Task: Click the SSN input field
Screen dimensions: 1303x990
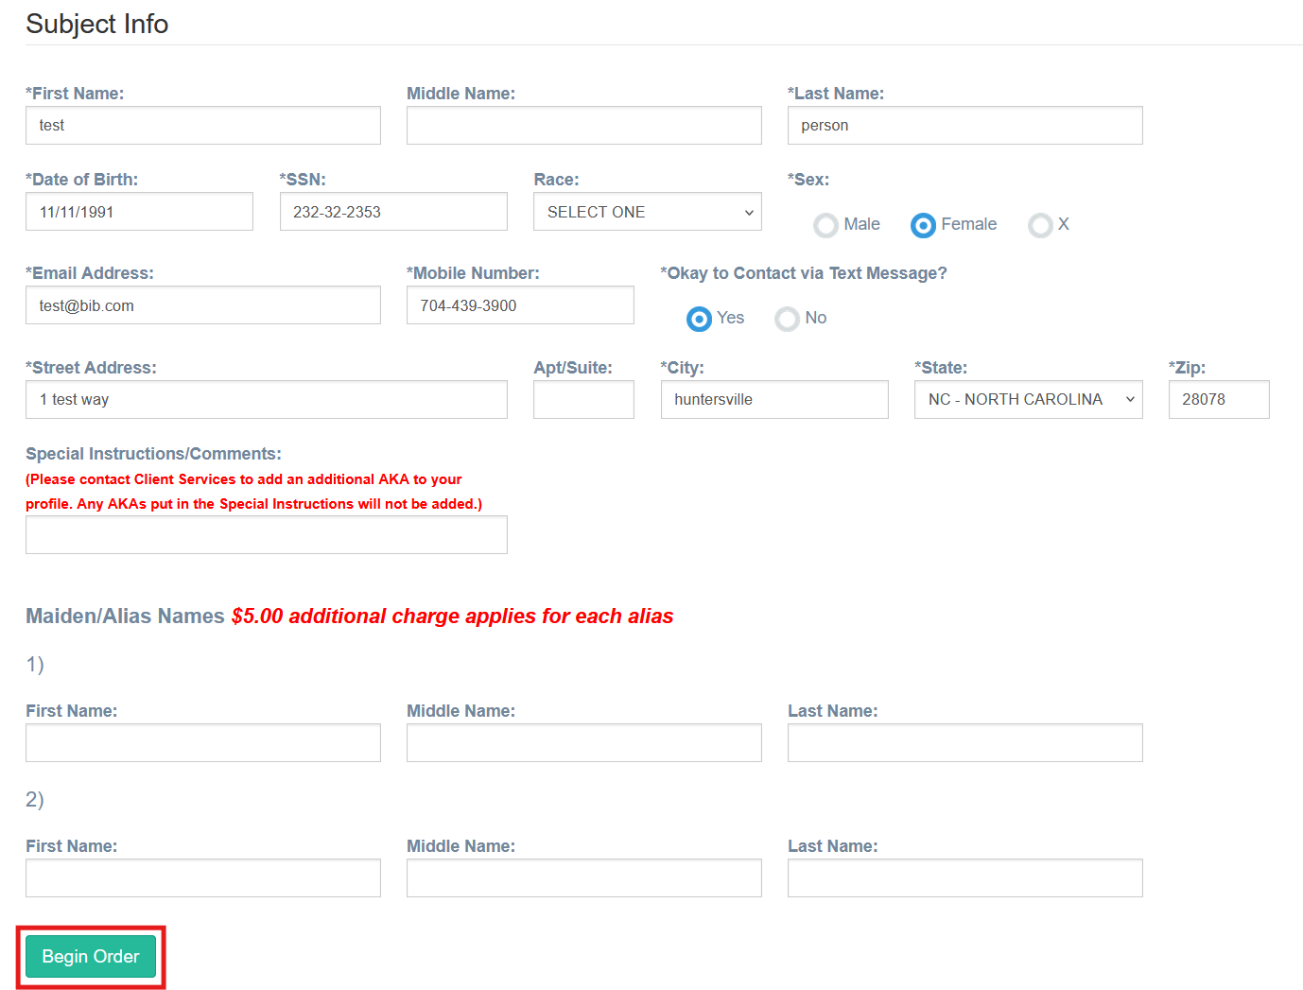Action: (393, 212)
